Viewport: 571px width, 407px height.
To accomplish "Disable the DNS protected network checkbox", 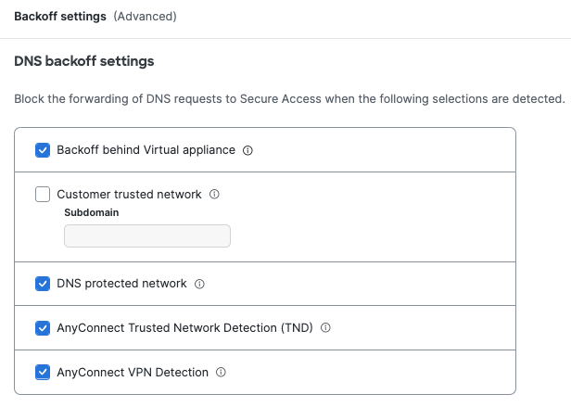I will (x=43, y=284).
